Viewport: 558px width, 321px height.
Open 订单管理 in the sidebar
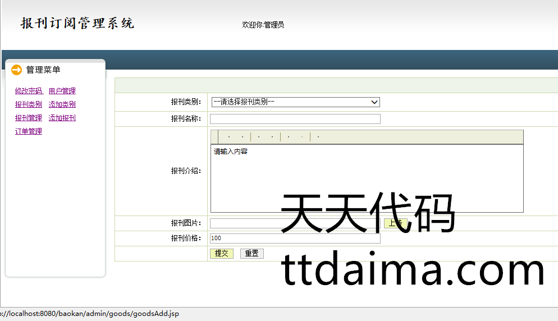tap(29, 131)
